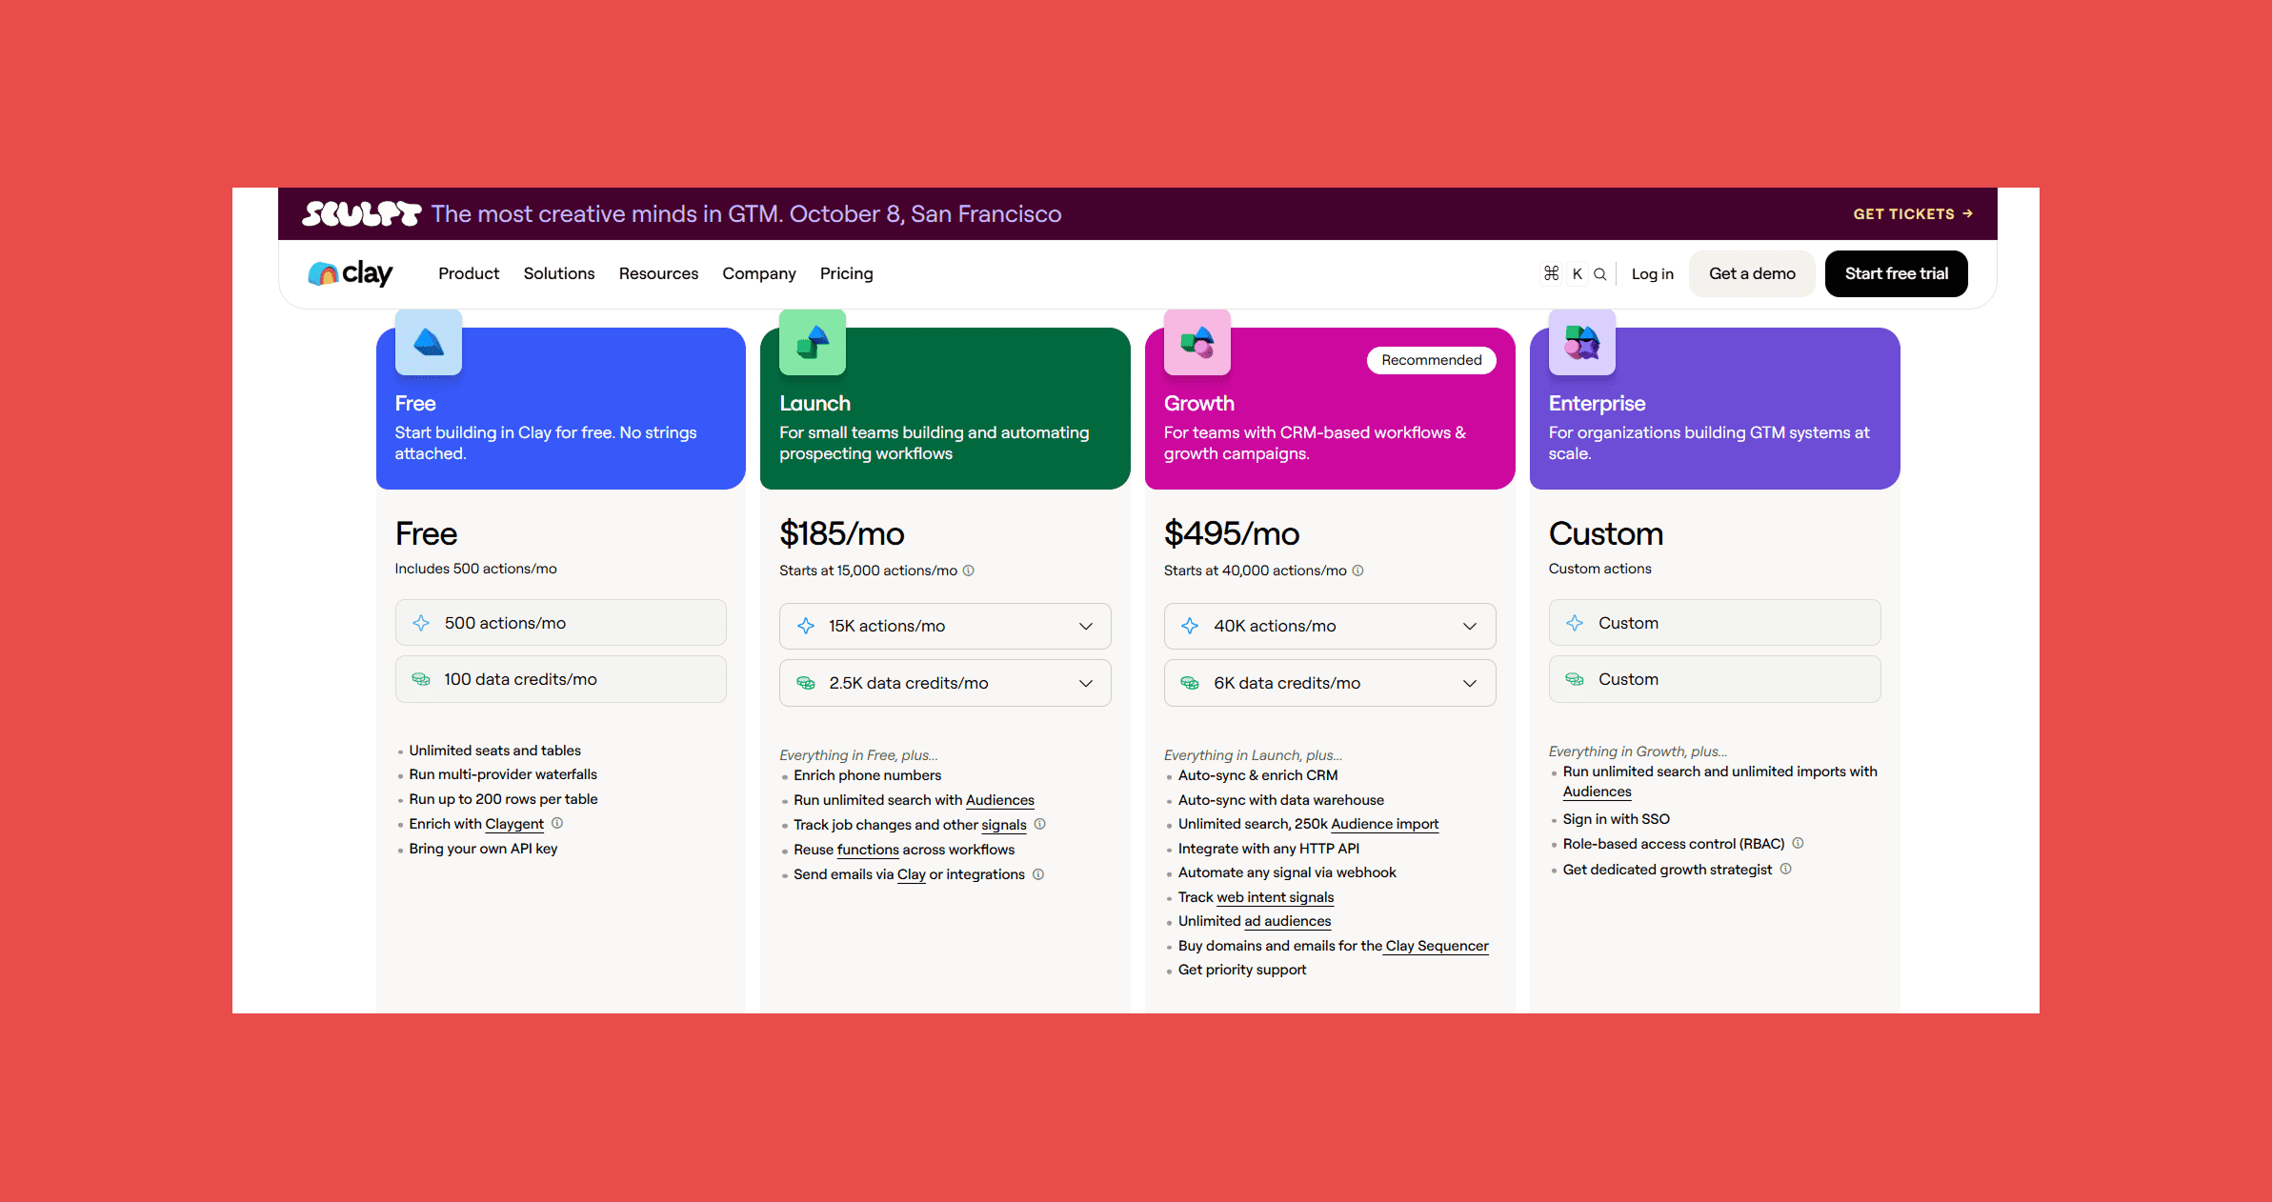Expand the 40K actions/mo dropdown

point(1330,626)
